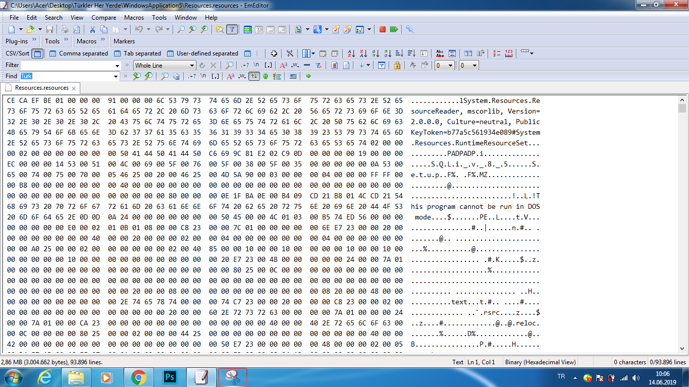Toggle the Search Around up-down arrows button

[x=254, y=76]
